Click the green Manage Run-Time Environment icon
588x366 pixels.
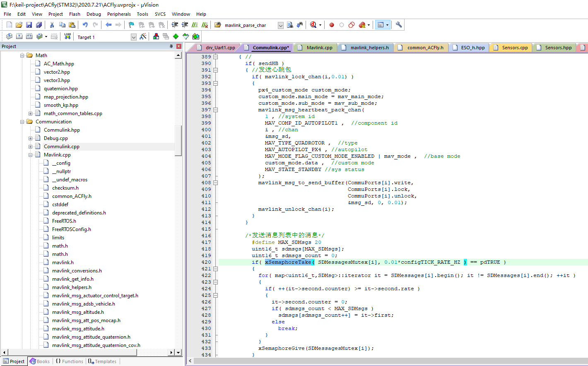(176, 36)
